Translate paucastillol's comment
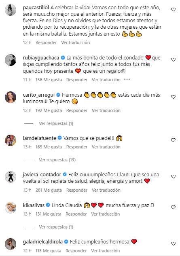180x256 pixels. (x=76, y=42)
